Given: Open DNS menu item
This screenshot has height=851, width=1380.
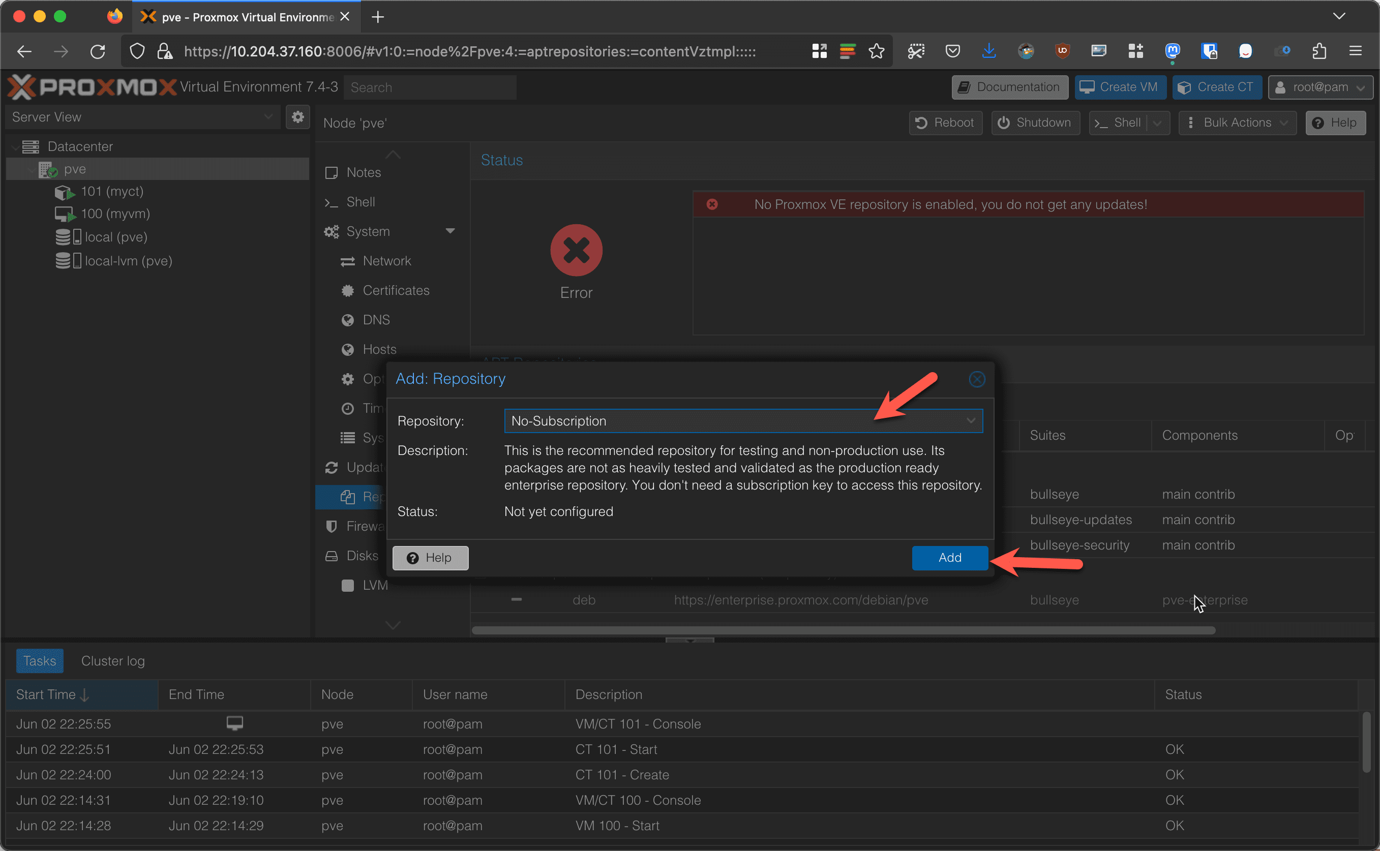Looking at the screenshot, I should (x=376, y=320).
